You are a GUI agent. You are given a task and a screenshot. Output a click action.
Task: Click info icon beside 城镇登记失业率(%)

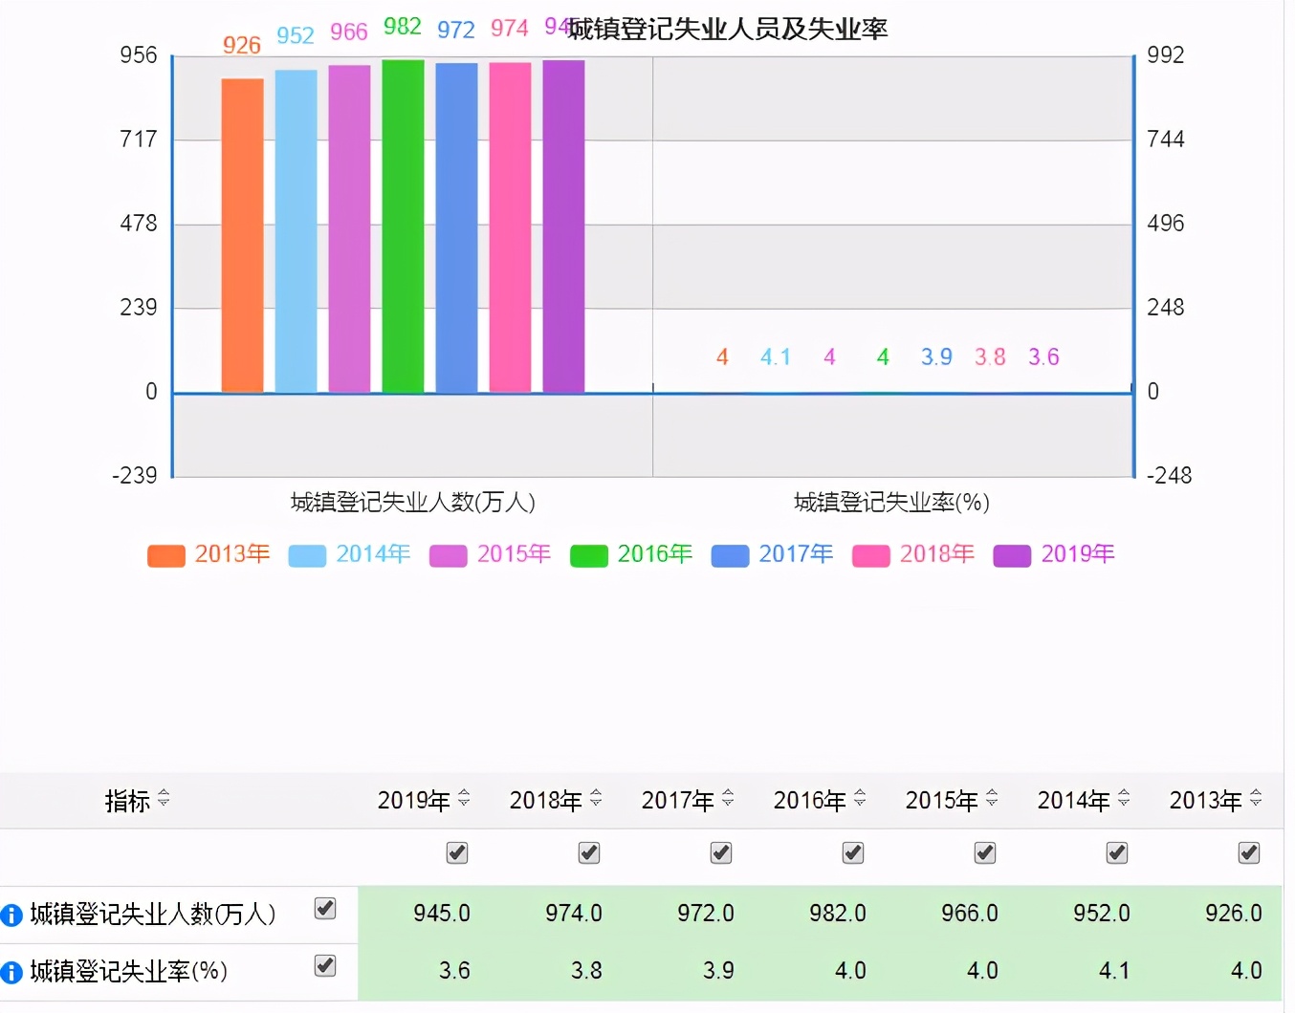(x=11, y=973)
